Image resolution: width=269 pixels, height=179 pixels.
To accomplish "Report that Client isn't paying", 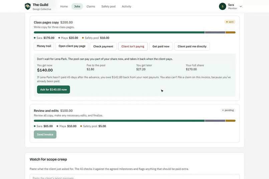I will pyautogui.click(x=133, y=46).
